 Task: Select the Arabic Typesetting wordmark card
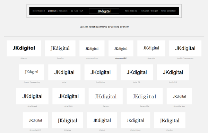point(32,72)
